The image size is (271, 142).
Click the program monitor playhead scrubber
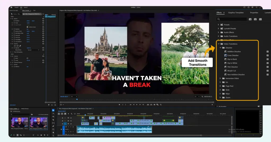pyautogui.click(x=77, y=99)
